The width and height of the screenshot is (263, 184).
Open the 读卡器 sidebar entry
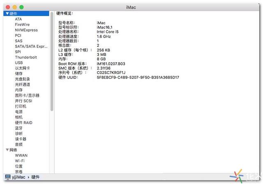(21, 139)
